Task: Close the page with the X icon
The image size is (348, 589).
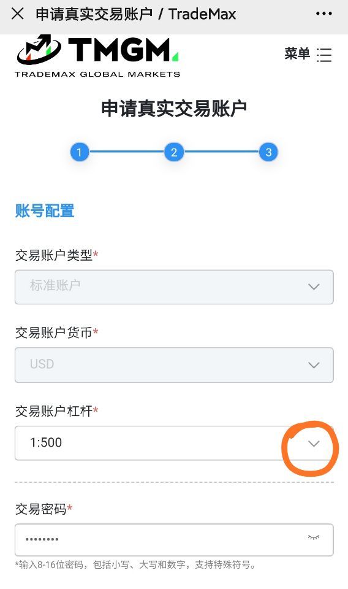Action: click(18, 14)
